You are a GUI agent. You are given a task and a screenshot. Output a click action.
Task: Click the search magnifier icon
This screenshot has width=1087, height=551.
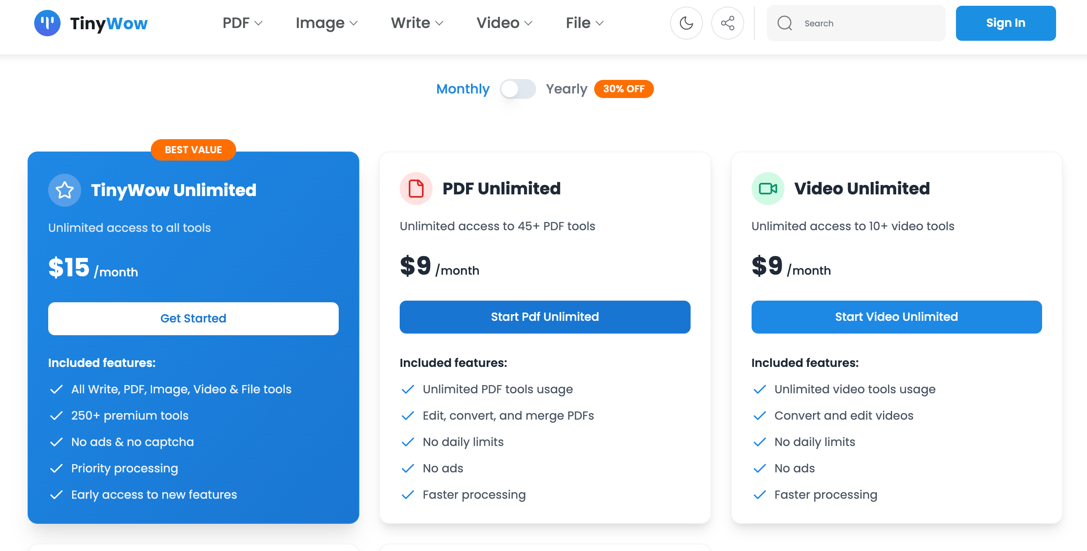[785, 23]
